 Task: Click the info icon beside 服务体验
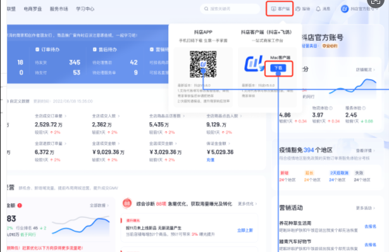(364, 108)
